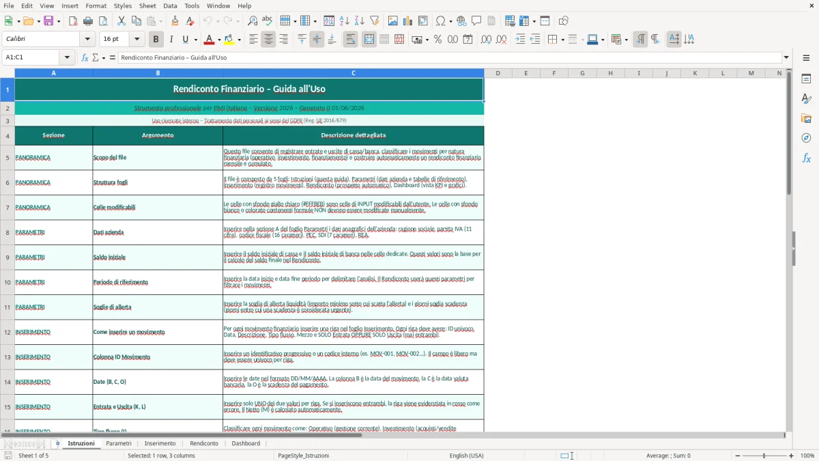The height and width of the screenshot is (461, 819).
Task: Insert a comment bubble icon
Action: [476, 21]
